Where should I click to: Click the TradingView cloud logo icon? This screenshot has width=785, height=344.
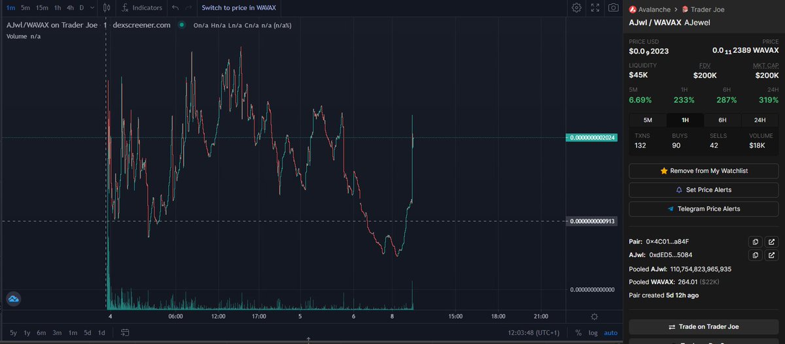(x=14, y=299)
